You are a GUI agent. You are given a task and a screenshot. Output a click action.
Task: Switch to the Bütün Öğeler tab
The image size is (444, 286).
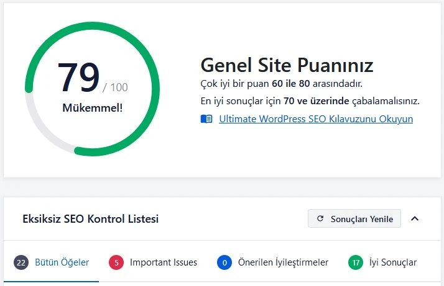(62, 262)
